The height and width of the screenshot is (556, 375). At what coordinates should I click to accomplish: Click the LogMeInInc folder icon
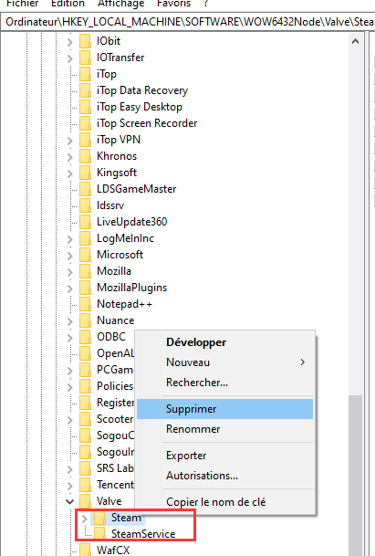click(x=85, y=238)
